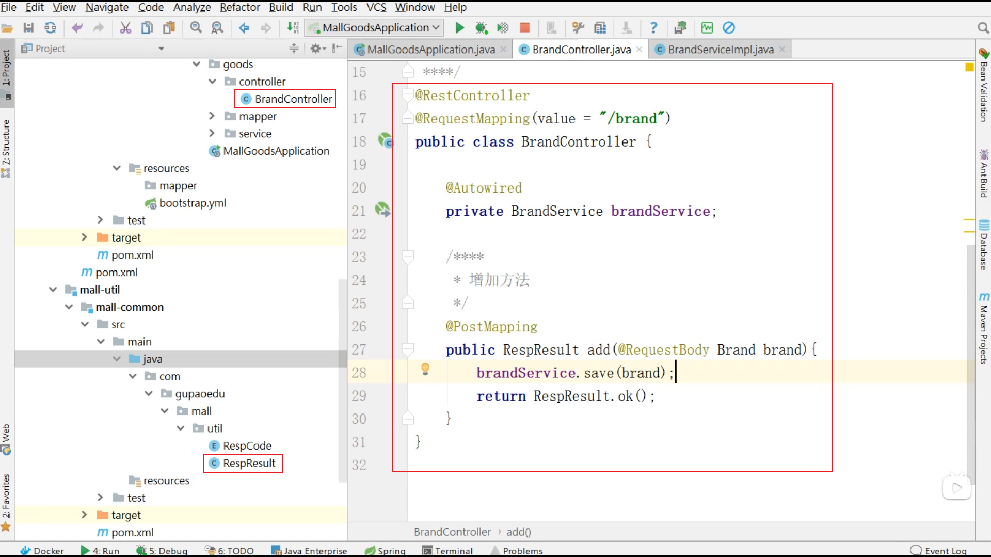
Task: Open the Project view type dropdown
Action: (x=161, y=49)
